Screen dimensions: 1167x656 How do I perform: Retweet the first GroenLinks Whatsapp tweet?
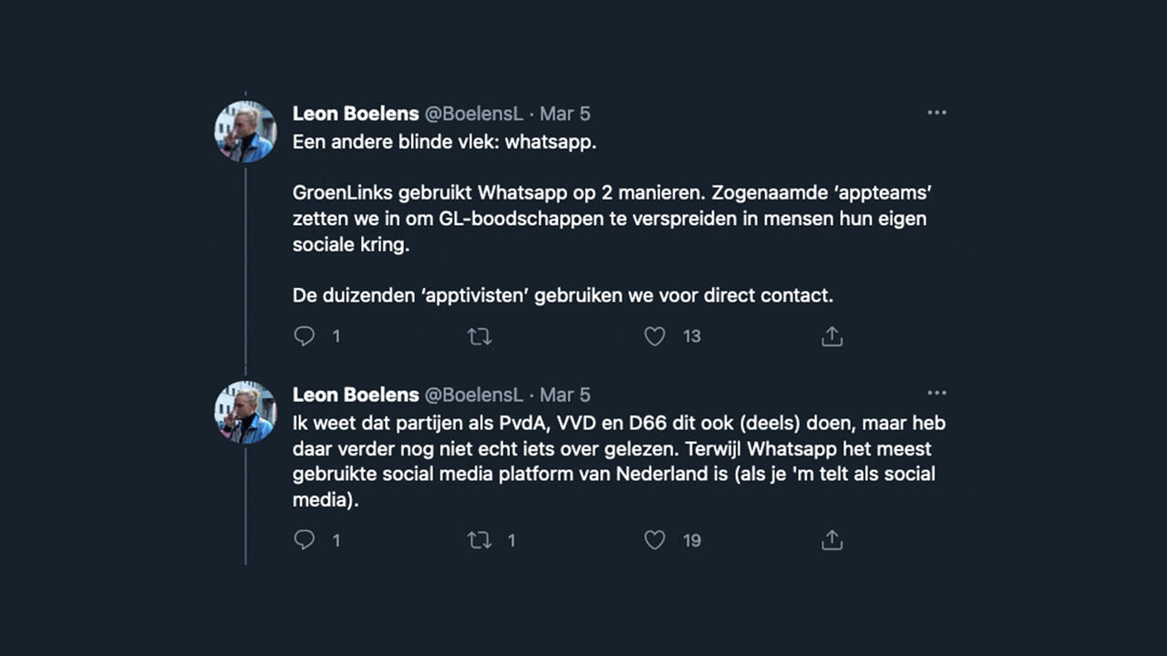(480, 336)
